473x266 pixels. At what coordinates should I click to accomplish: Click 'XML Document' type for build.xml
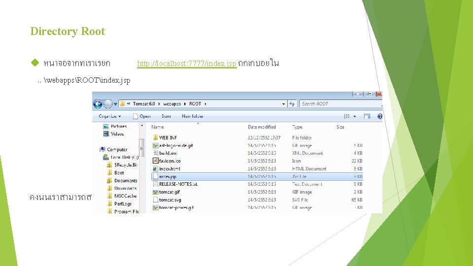click(307, 153)
